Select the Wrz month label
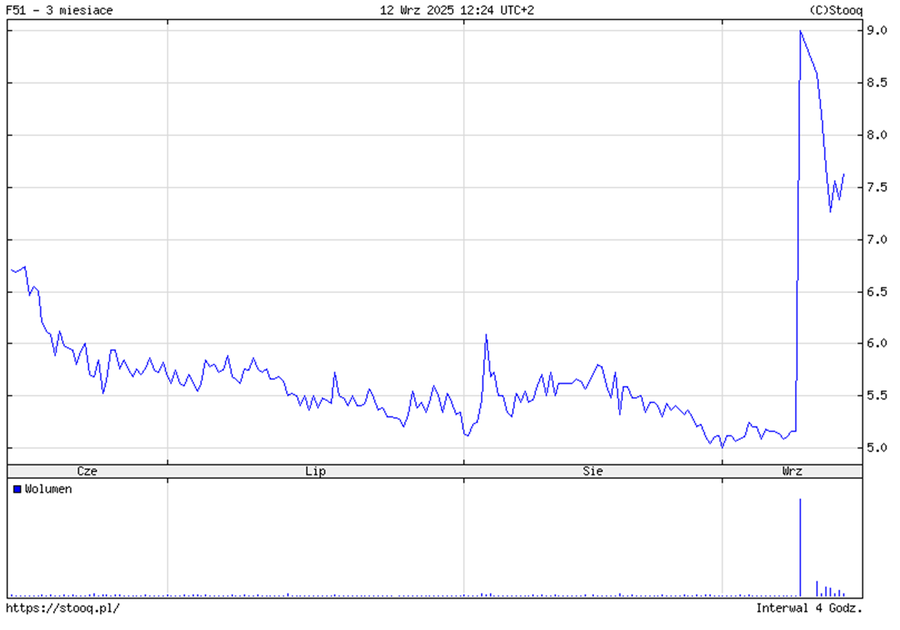 (x=792, y=471)
